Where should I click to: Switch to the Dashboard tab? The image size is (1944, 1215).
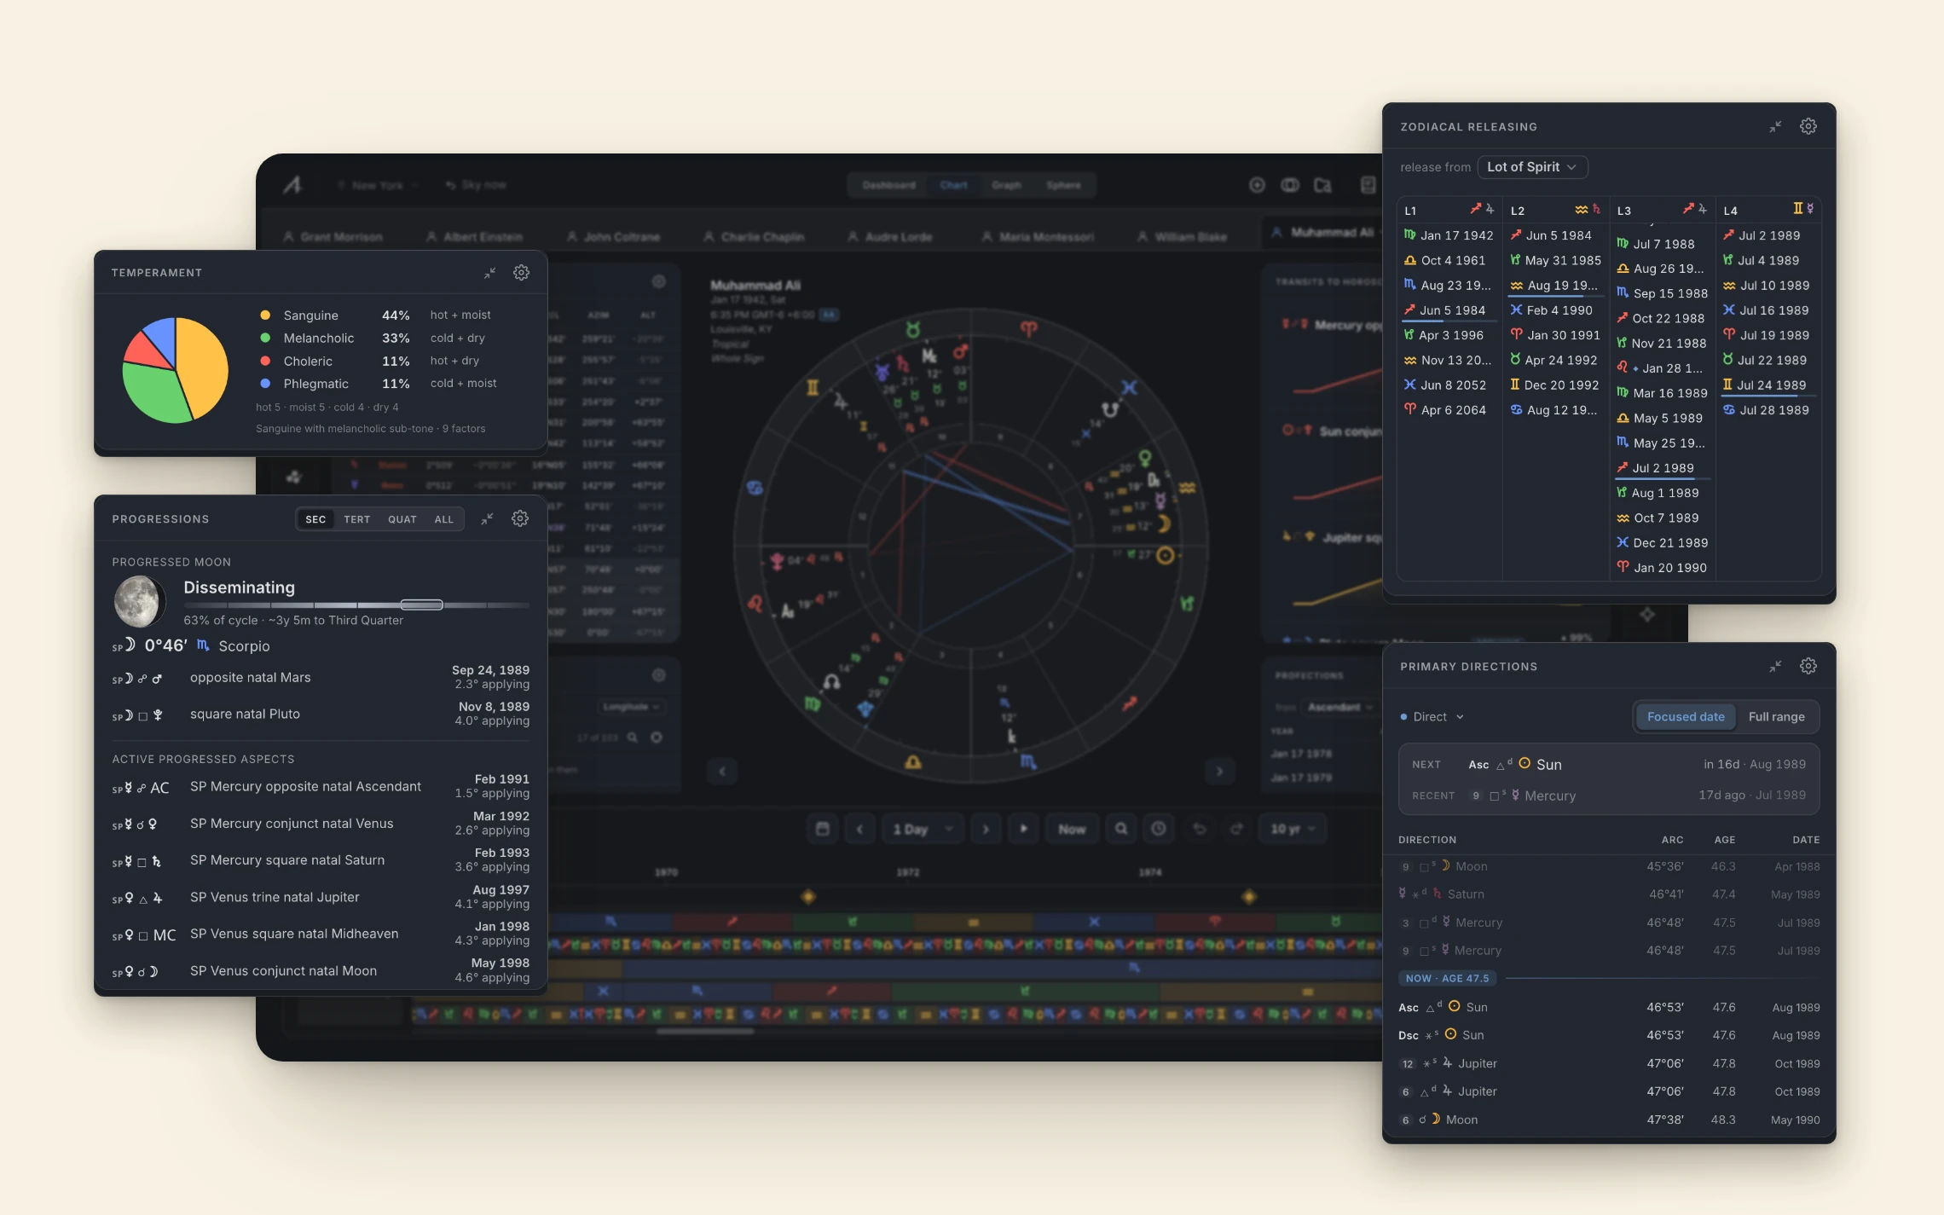click(x=889, y=185)
